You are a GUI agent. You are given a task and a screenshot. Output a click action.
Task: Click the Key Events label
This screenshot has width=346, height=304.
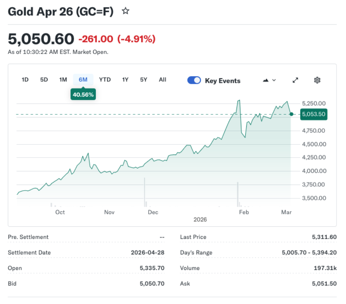222,81
